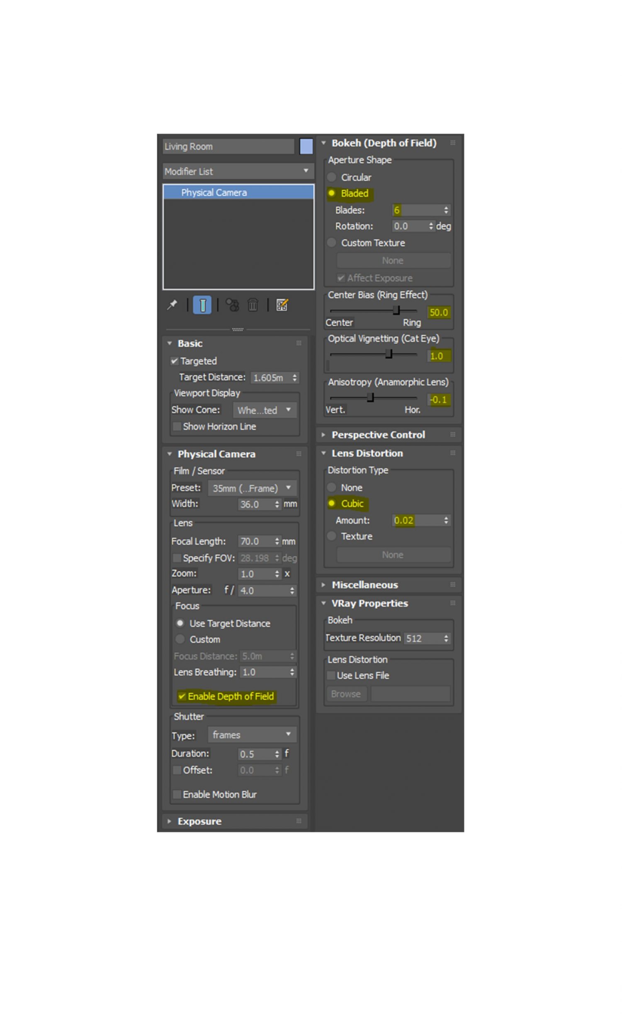622x1014 pixels.
Task: Click the Browse lens file button
Action: tap(345, 694)
